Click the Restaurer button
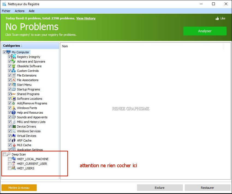Screen dimensions: 232x194 (x=207, y=188)
